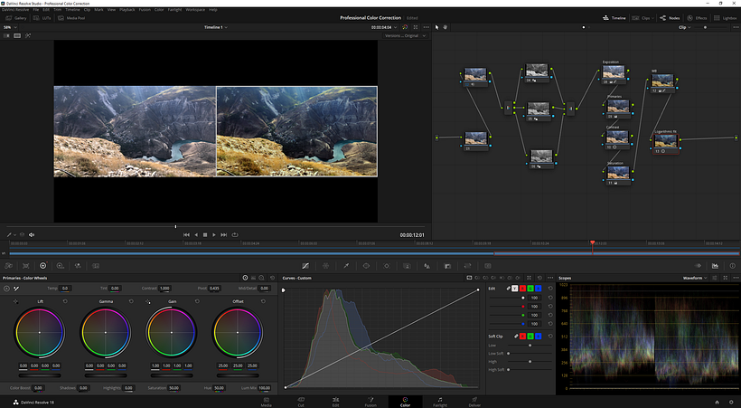Open the 3D stereoscopic palette

coord(488,266)
